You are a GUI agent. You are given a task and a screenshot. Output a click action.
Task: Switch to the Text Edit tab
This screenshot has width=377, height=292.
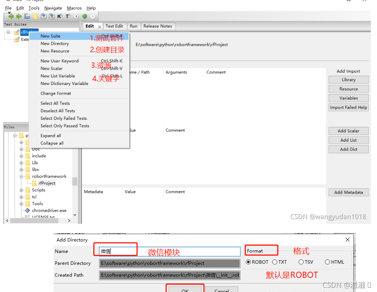(x=114, y=26)
